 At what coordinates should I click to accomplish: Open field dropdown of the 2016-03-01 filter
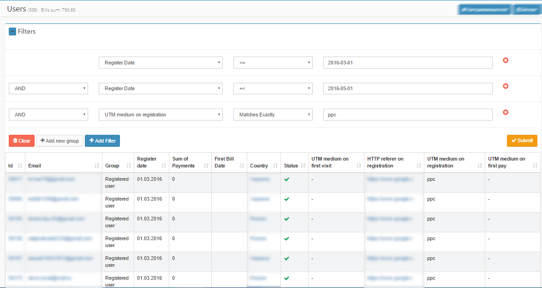tap(161, 63)
